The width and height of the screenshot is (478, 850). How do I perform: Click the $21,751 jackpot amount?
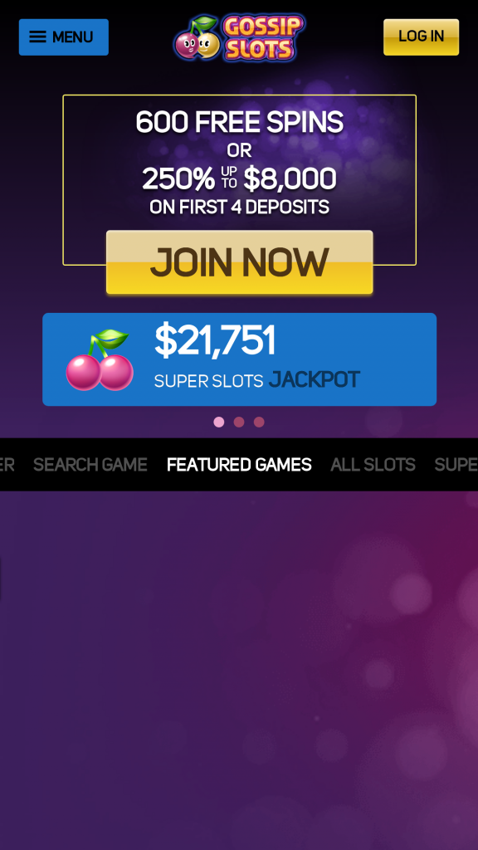click(x=215, y=341)
